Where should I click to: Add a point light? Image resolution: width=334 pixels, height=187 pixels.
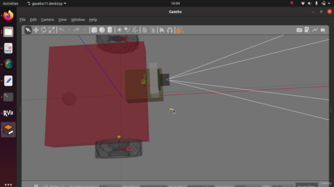[120, 30]
